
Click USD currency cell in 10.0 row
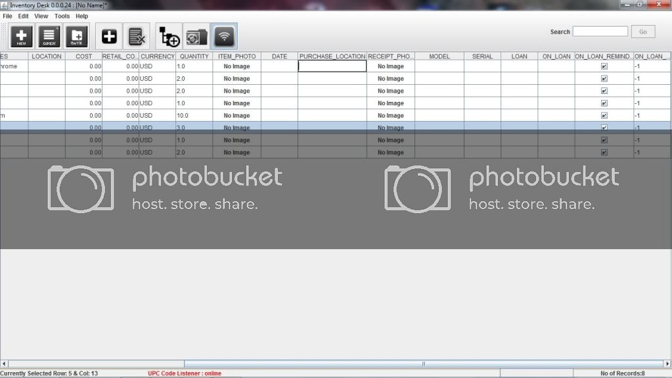coord(157,116)
